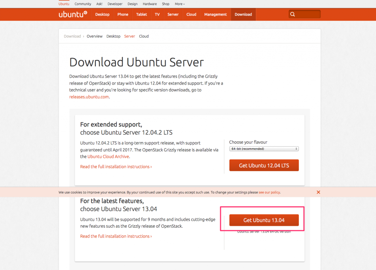Go to Cloud in the Download subnav
The width and height of the screenshot is (376, 270).
coord(144,36)
